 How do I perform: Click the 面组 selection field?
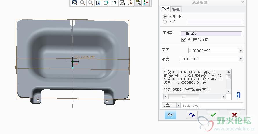pyautogui.click(x=215, y=22)
